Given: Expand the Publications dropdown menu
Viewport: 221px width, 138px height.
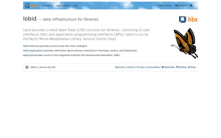Looking at the screenshot, I should [165, 6].
